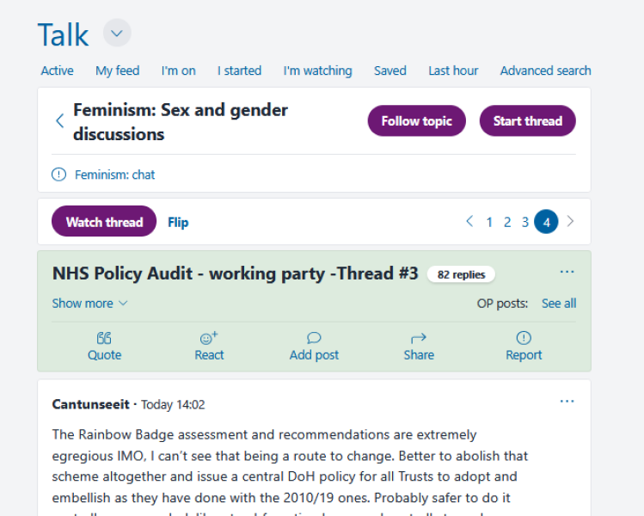This screenshot has width=644, height=516.
Task: Click the Share arrow icon
Action: coord(419,338)
